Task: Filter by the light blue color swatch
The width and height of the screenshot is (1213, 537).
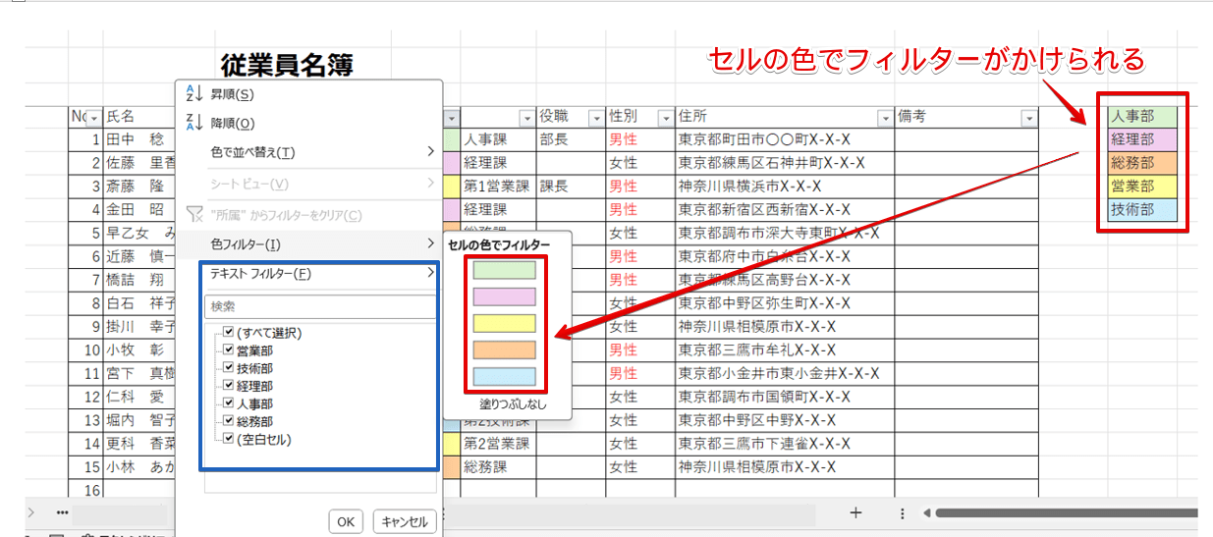Action: [504, 376]
